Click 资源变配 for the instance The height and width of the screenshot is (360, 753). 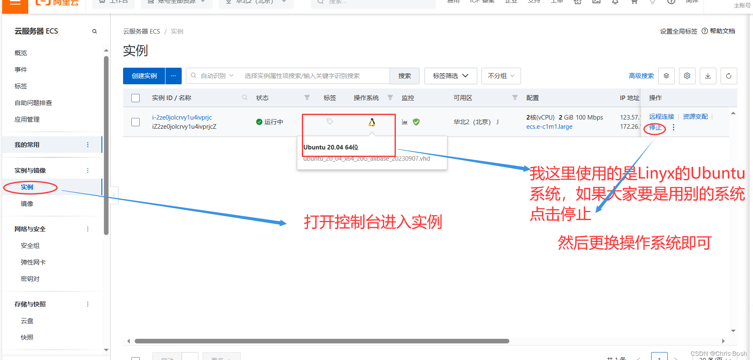click(x=695, y=117)
